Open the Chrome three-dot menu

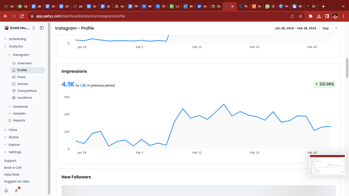(x=344, y=16)
